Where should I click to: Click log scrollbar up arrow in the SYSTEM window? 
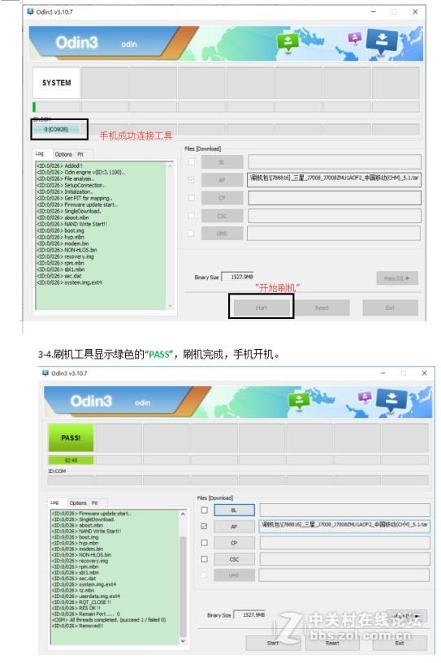(170, 166)
